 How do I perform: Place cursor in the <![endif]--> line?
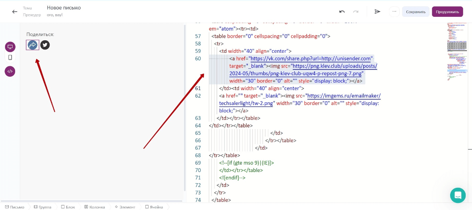pos(232,178)
